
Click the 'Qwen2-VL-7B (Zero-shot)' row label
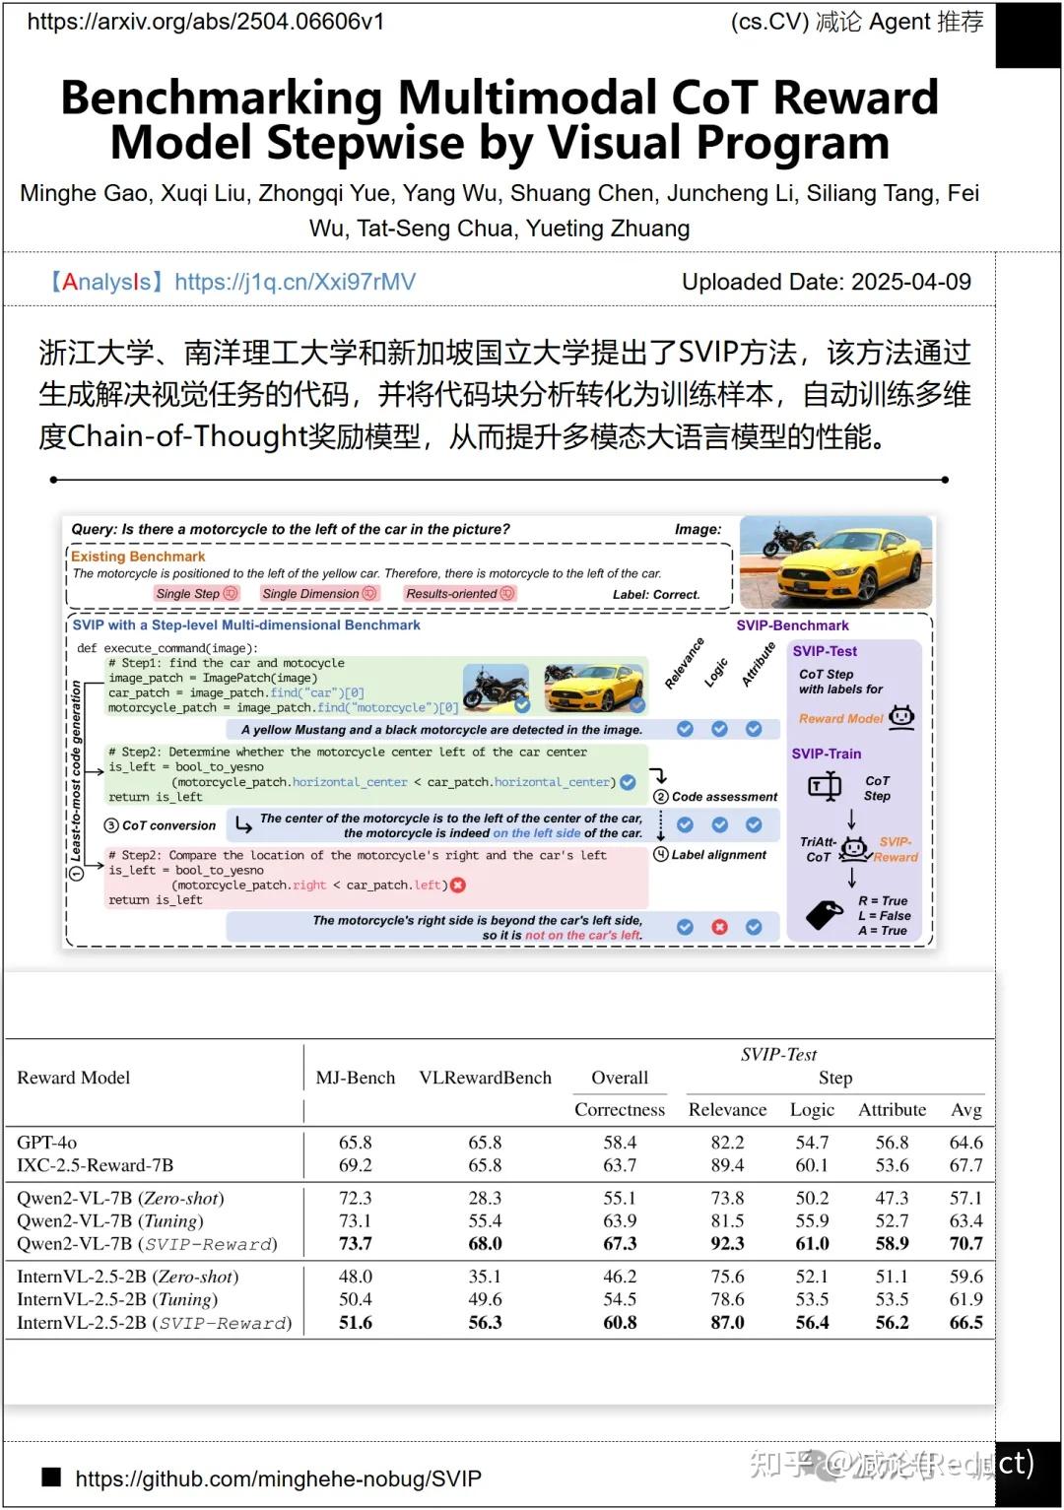(x=120, y=1198)
